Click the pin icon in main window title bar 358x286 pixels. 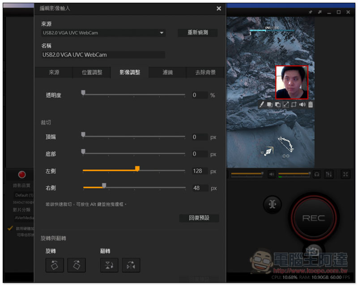[310, 12]
